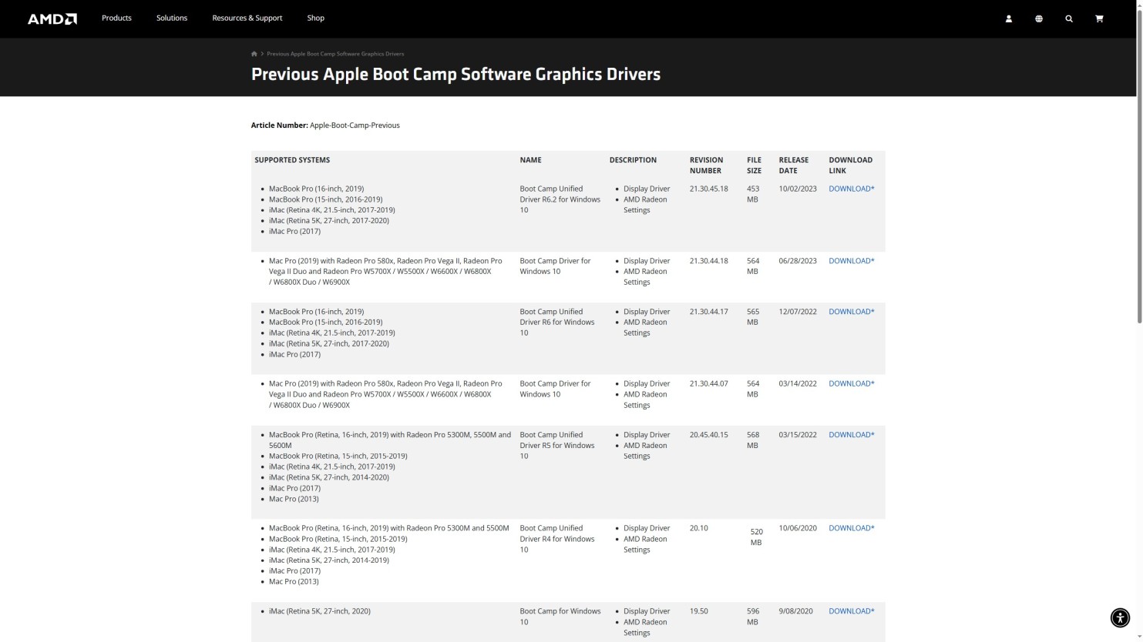This screenshot has height=642, width=1143.
Task: Select Boot Camp Unified Driver R6.2 name
Action: point(560,199)
